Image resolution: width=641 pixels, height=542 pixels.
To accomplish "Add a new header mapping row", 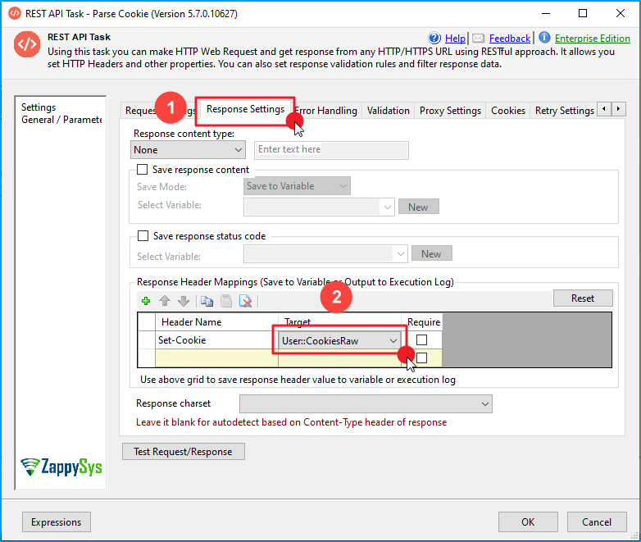I will tap(146, 301).
